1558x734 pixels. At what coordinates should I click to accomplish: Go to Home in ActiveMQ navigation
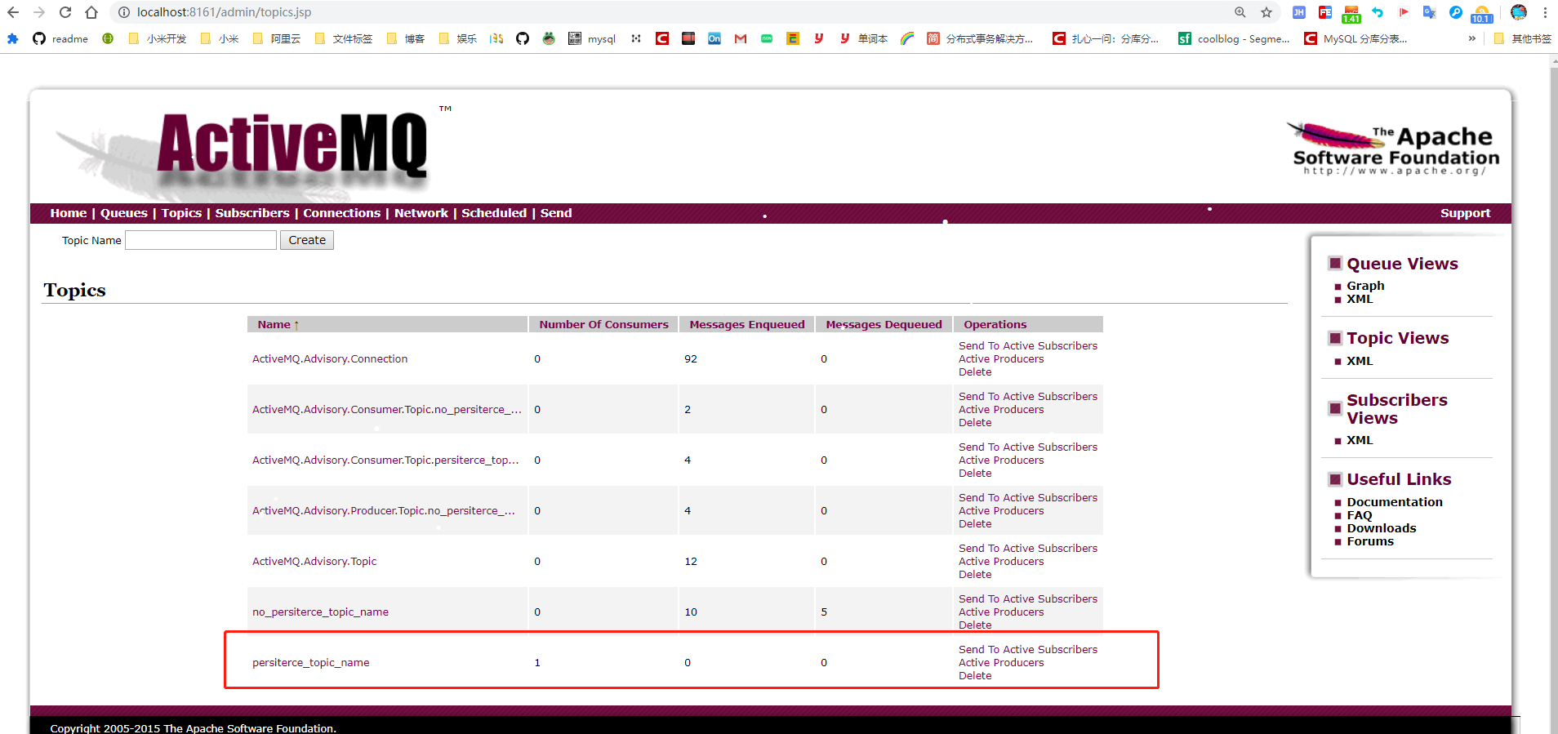tap(69, 213)
